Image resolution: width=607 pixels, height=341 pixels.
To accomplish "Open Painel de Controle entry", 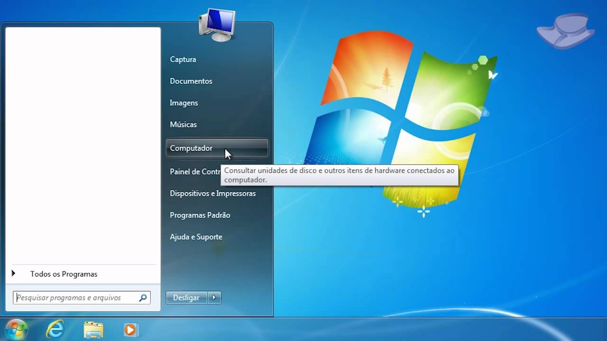I will (194, 171).
